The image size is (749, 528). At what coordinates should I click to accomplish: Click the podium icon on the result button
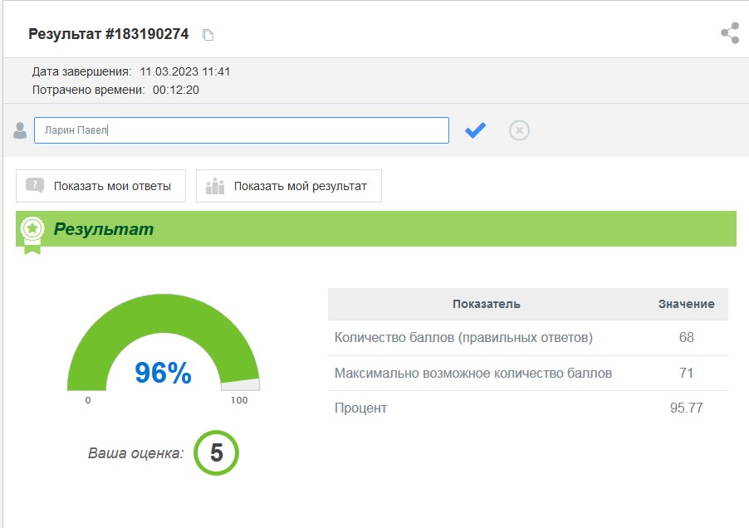(x=215, y=186)
